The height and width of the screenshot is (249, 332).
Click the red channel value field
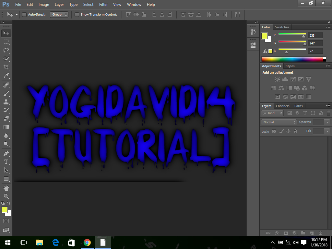tap(315, 35)
